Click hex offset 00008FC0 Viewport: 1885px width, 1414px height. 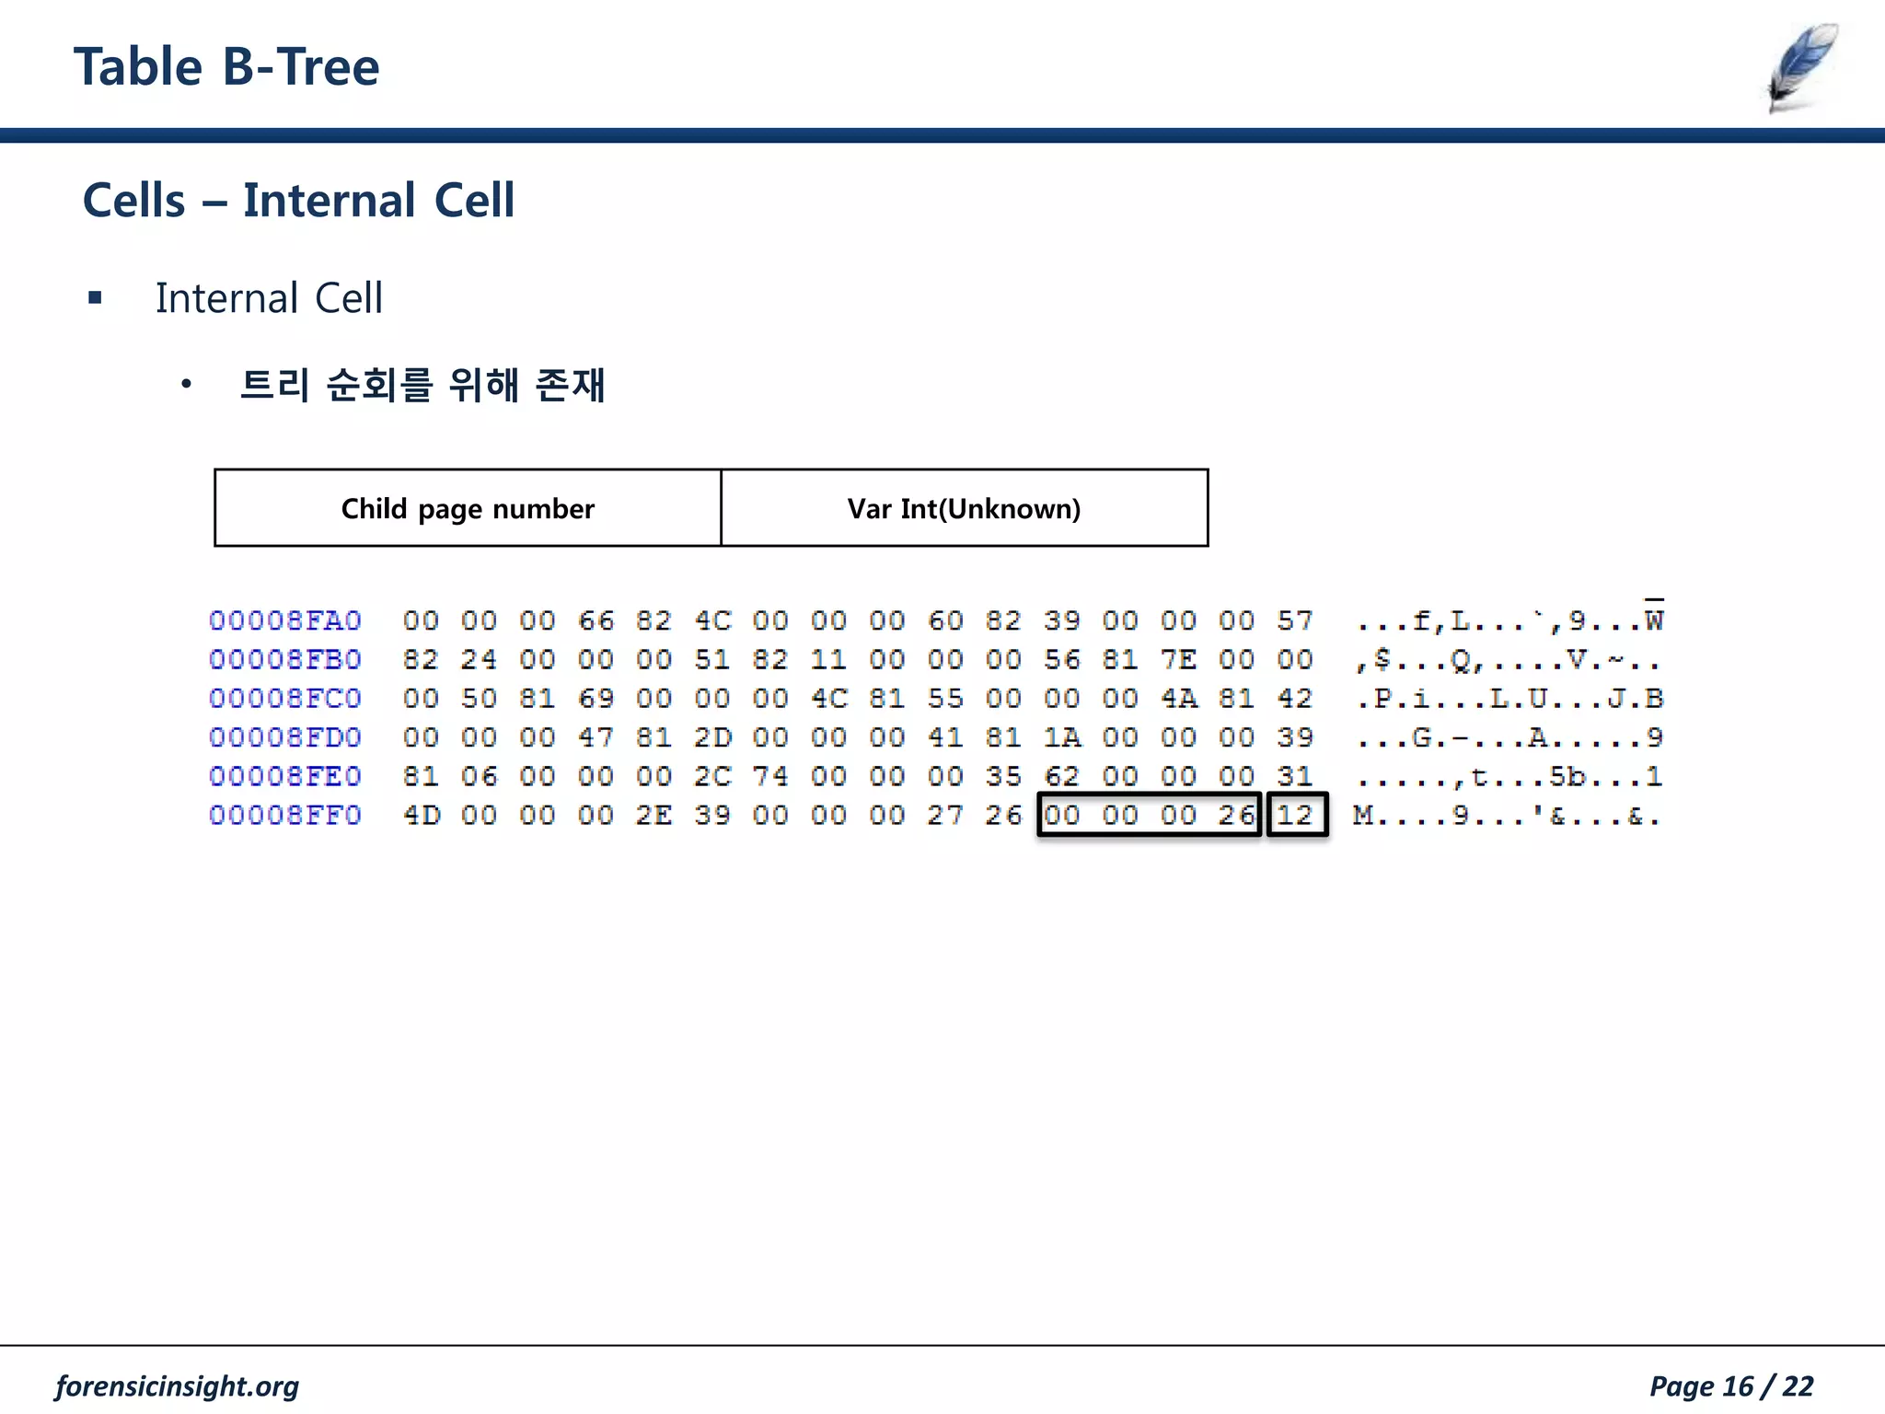tap(285, 698)
